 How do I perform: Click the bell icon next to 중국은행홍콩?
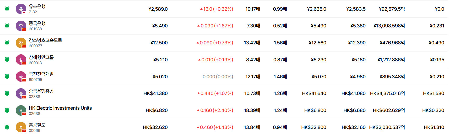[x=7, y=93]
